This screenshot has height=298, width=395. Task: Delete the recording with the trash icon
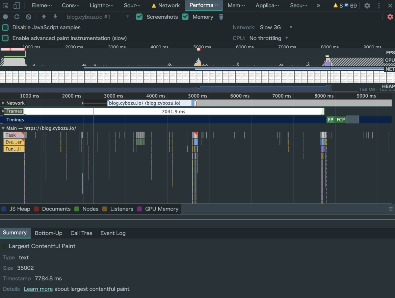coord(221,16)
